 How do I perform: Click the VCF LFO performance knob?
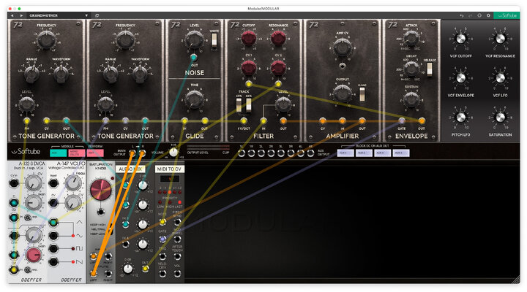point(500,78)
